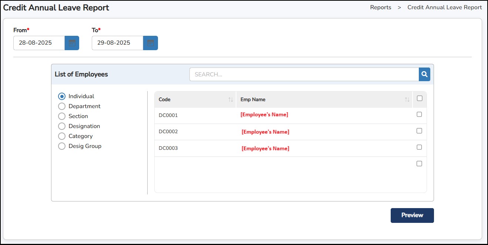Check the box for DC0002
488x245 pixels.
point(419,131)
